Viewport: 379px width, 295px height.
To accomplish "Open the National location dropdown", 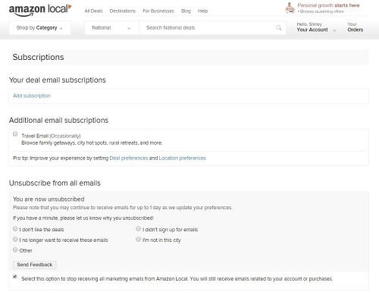I will pos(111,28).
